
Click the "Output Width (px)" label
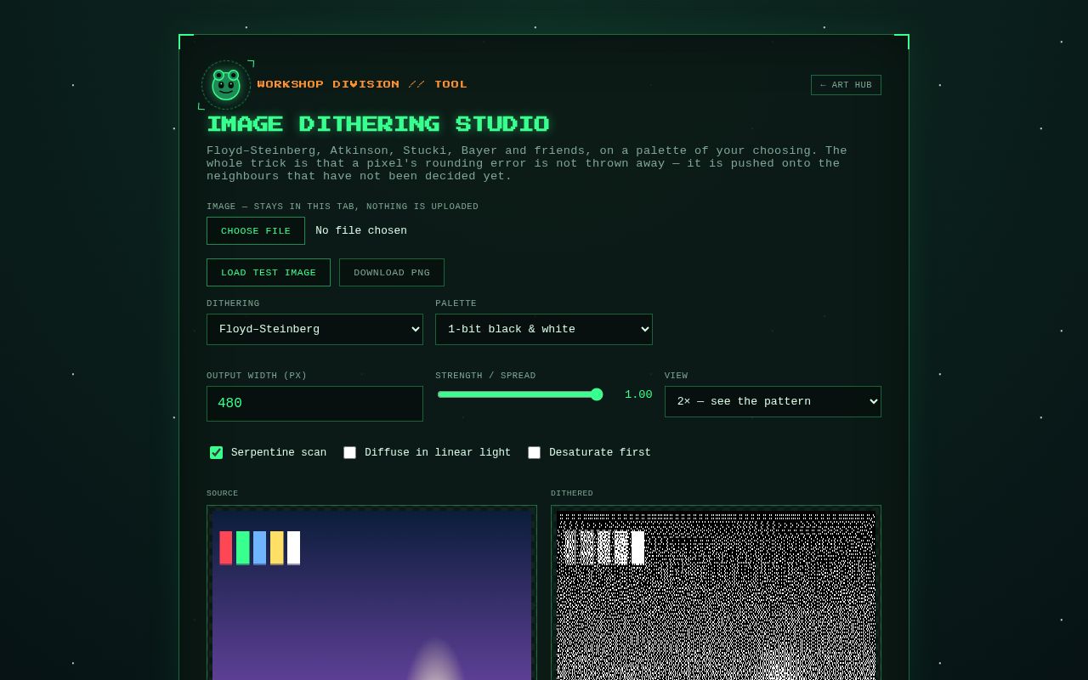click(x=257, y=376)
